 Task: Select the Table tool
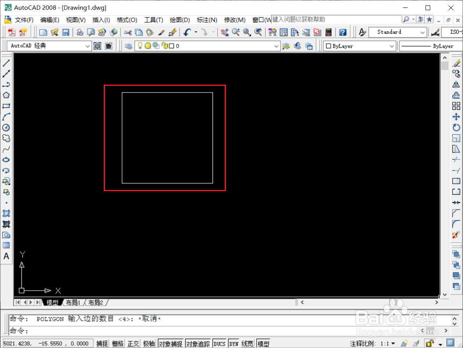click(x=6, y=245)
